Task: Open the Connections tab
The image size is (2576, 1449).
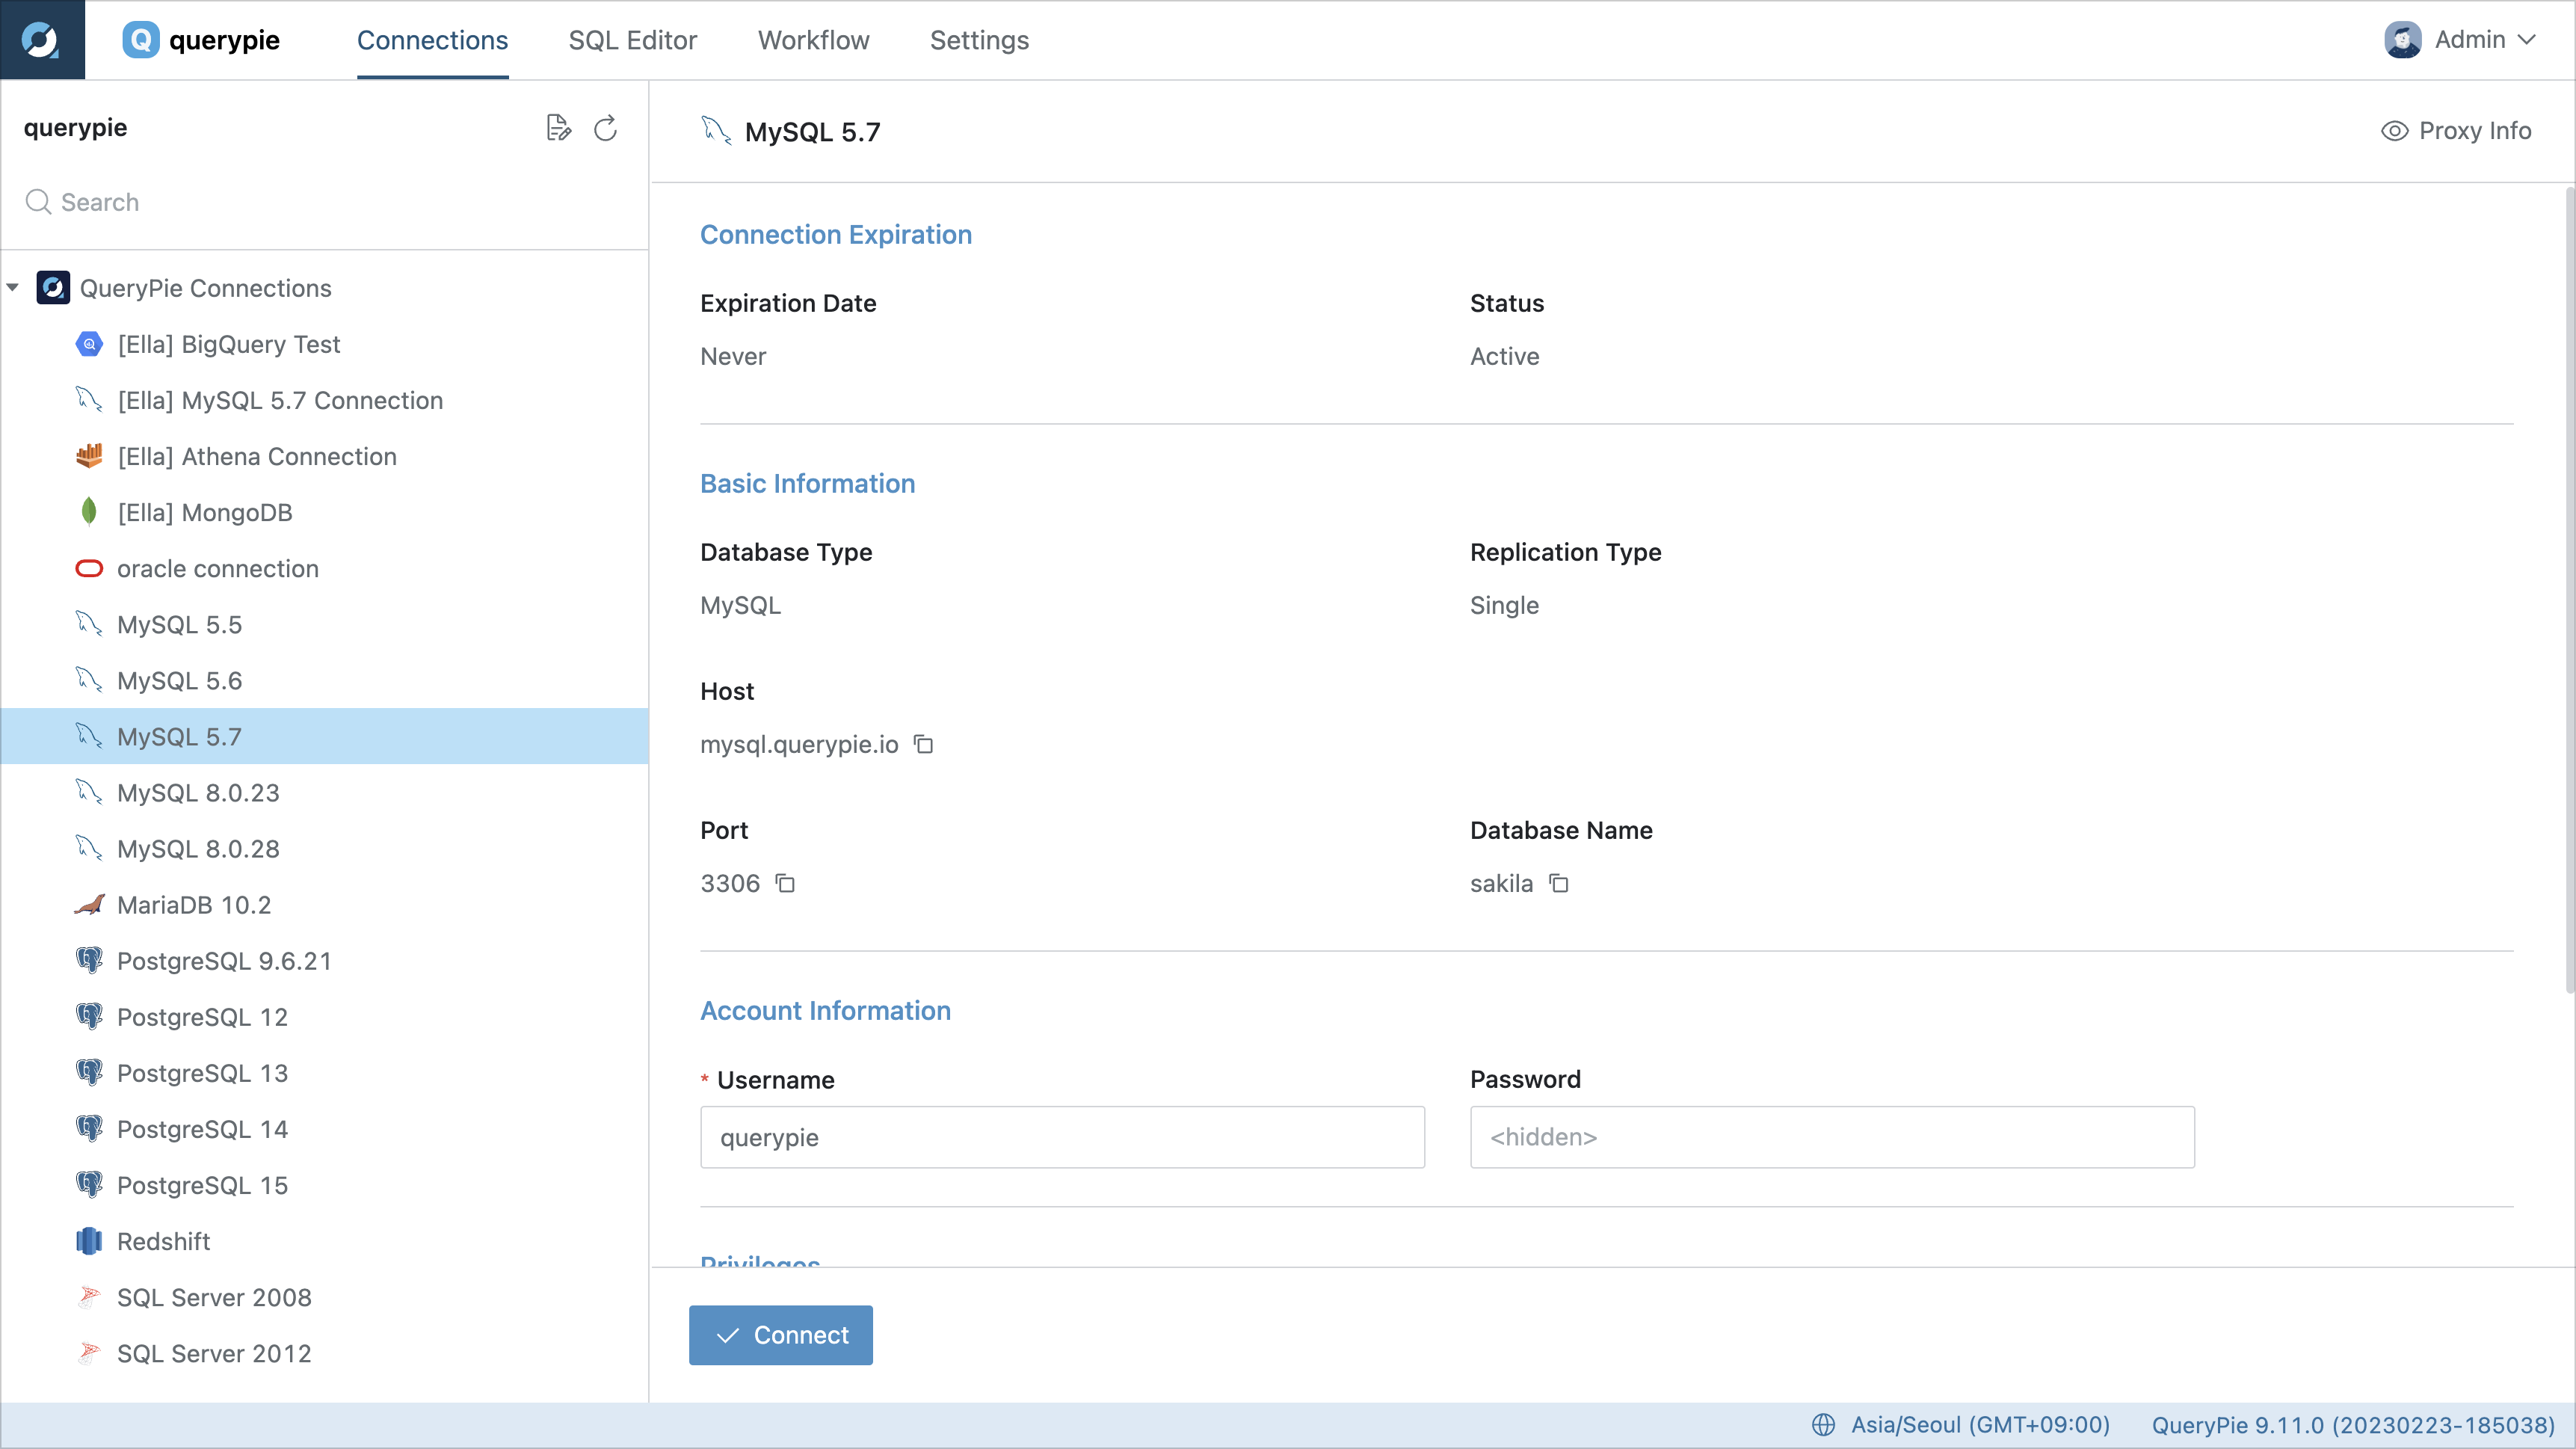Action: coord(432,40)
